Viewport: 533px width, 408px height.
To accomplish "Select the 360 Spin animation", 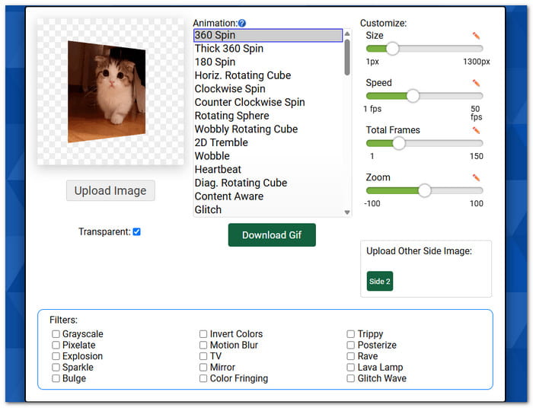I will pyautogui.click(x=268, y=35).
